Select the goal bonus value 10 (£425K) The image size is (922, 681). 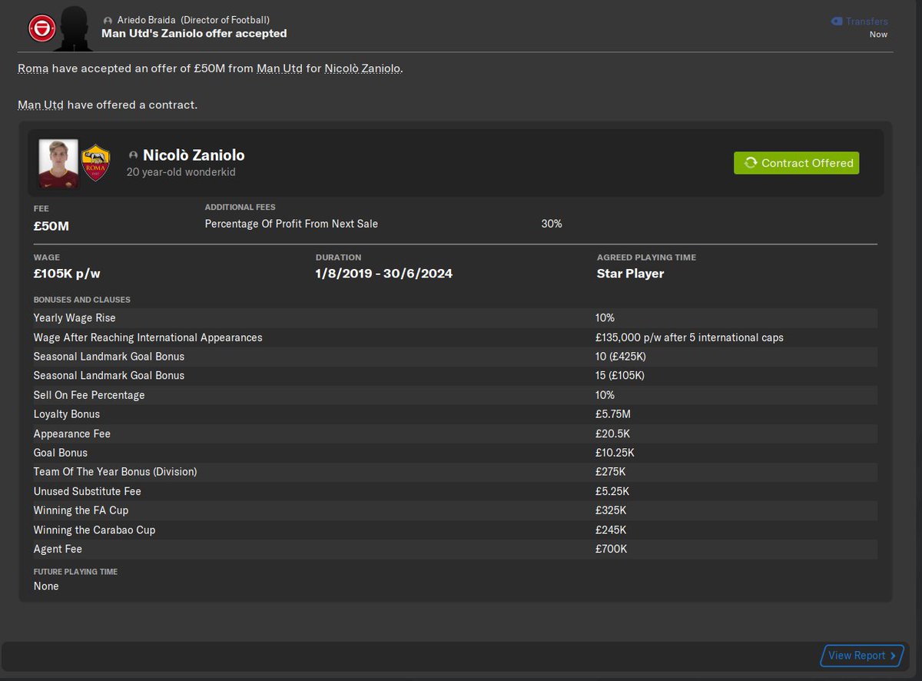click(x=619, y=357)
